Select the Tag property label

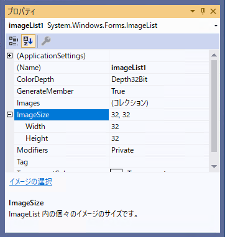[x=22, y=162]
